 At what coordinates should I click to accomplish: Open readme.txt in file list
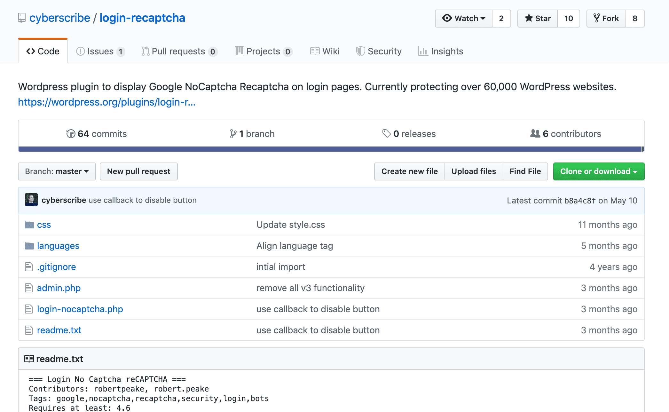coord(59,330)
